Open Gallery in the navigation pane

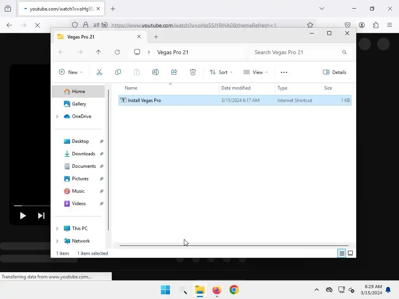pos(78,104)
